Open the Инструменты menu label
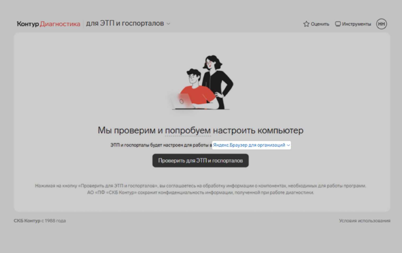402x253 pixels. click(x=357, y=24)
